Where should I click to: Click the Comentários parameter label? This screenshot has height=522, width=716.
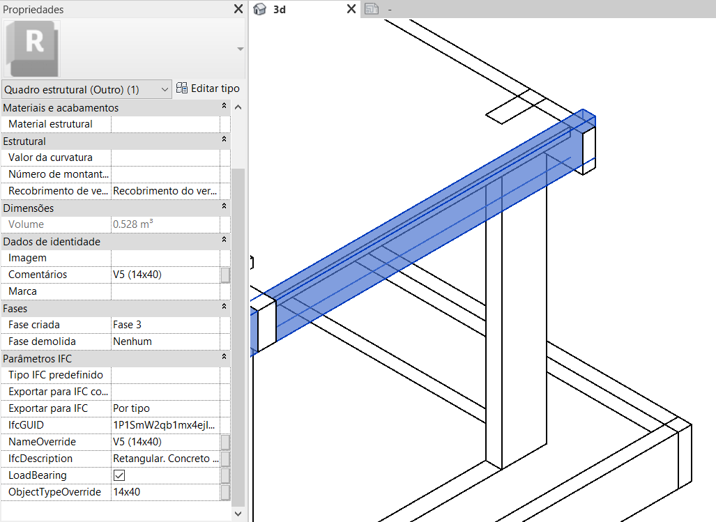pyautogui.click(x=38, y=275)
